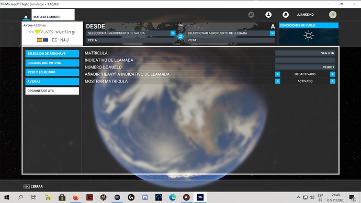The width and height of the screenshot is (361, 203).
Task: Open File Explorer from taskbar
Action: 48,197
